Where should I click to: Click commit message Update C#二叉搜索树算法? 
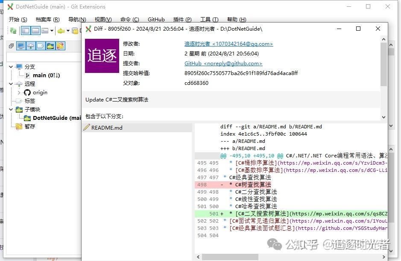click(x=117, y=100)
